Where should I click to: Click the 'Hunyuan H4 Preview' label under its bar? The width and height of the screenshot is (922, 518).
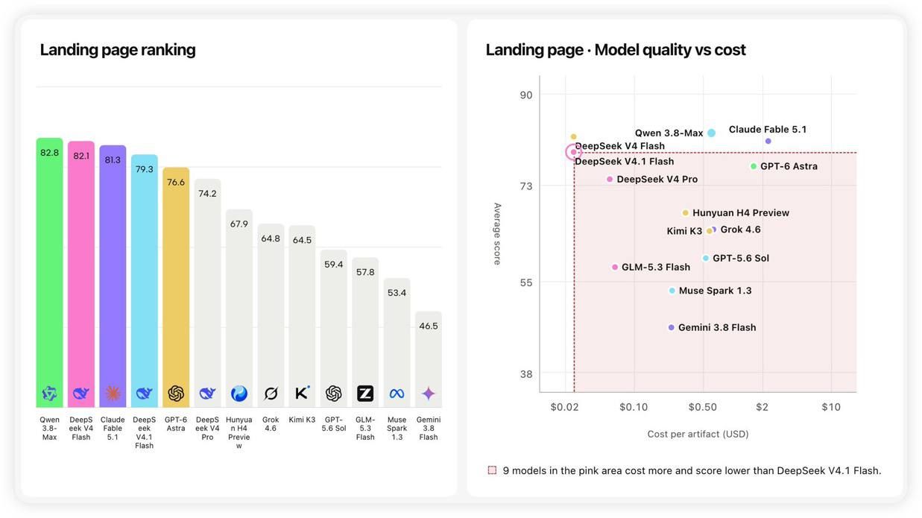(239, 432)
